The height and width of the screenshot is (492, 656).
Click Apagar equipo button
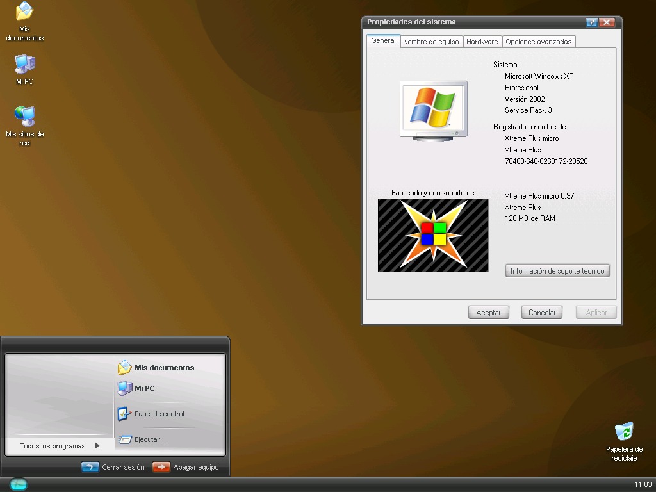[x=185, y=467]
